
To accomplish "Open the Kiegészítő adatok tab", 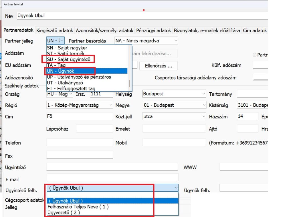I will click(55, 31).
